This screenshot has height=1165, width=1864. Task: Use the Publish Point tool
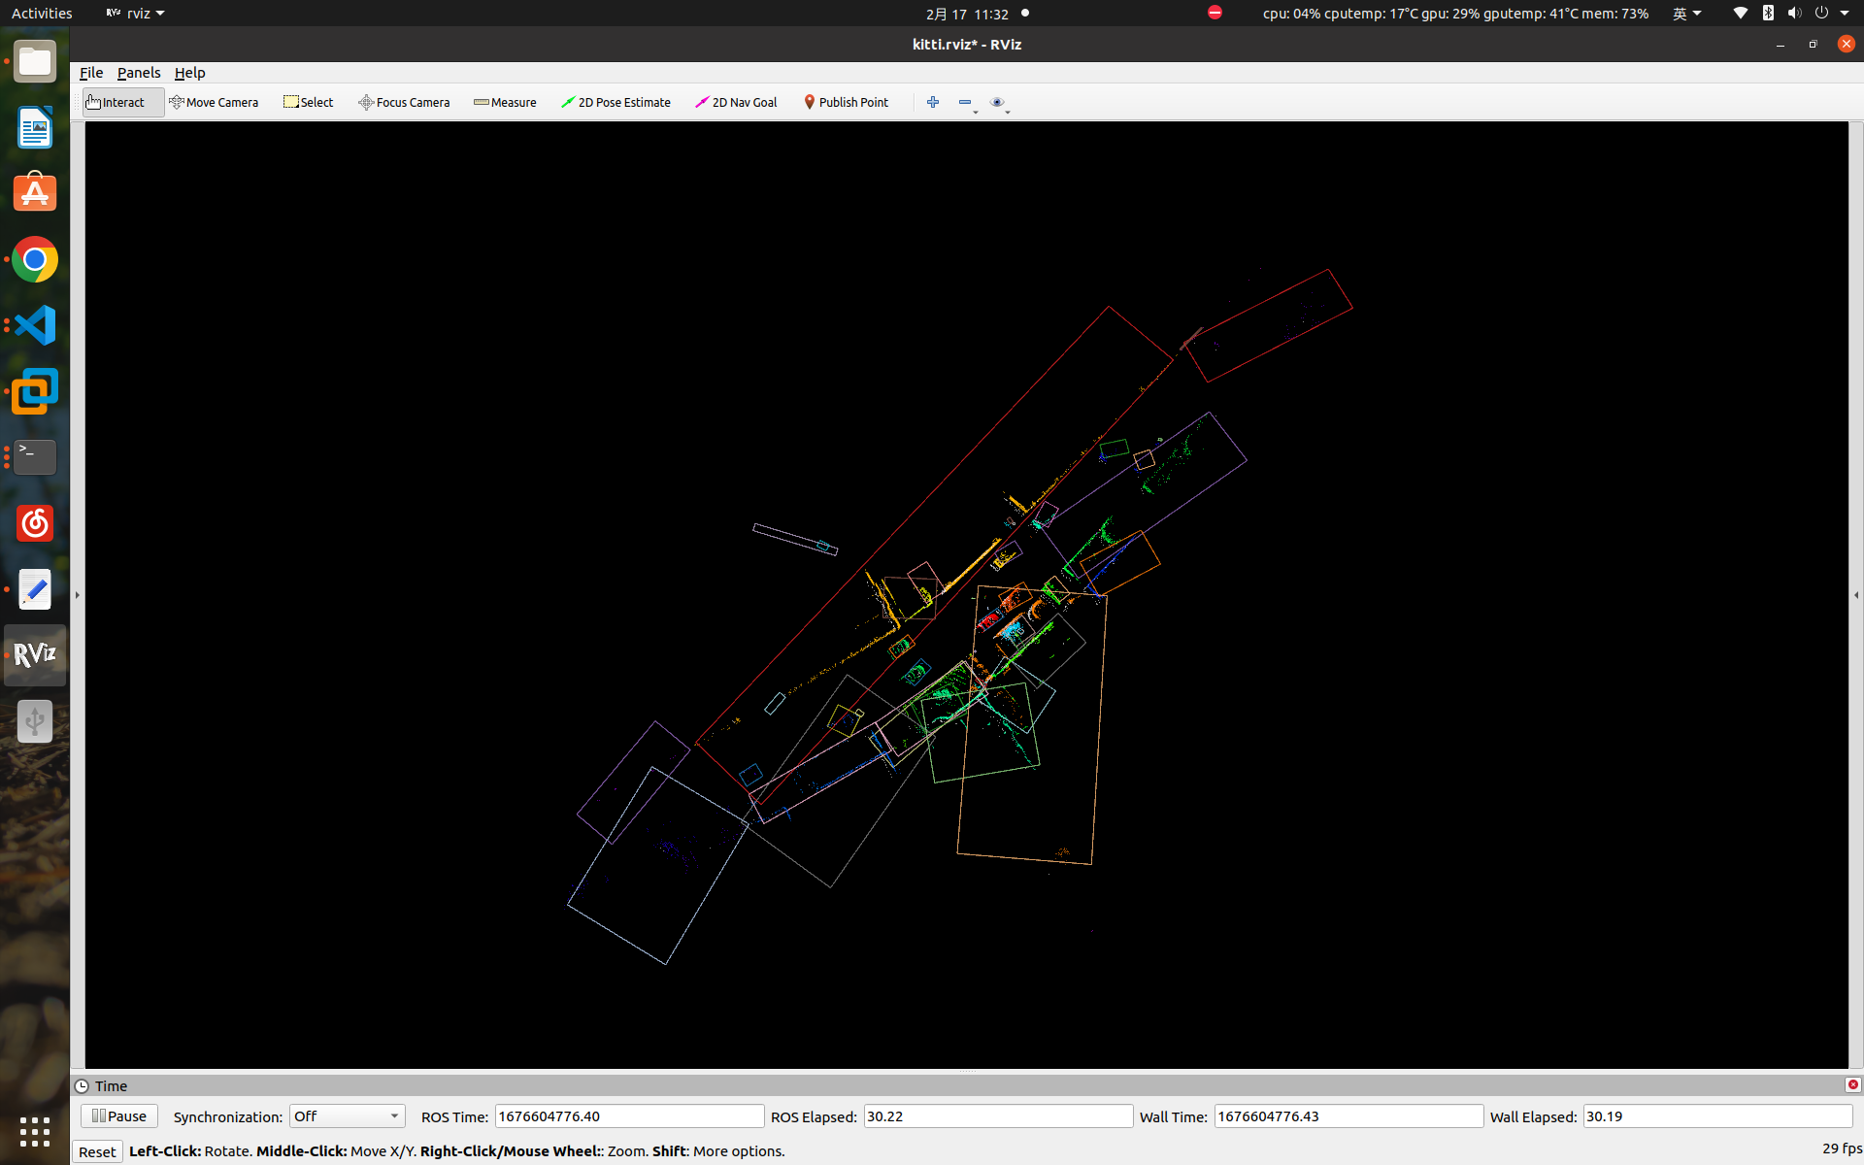click(x=846, y=102)
